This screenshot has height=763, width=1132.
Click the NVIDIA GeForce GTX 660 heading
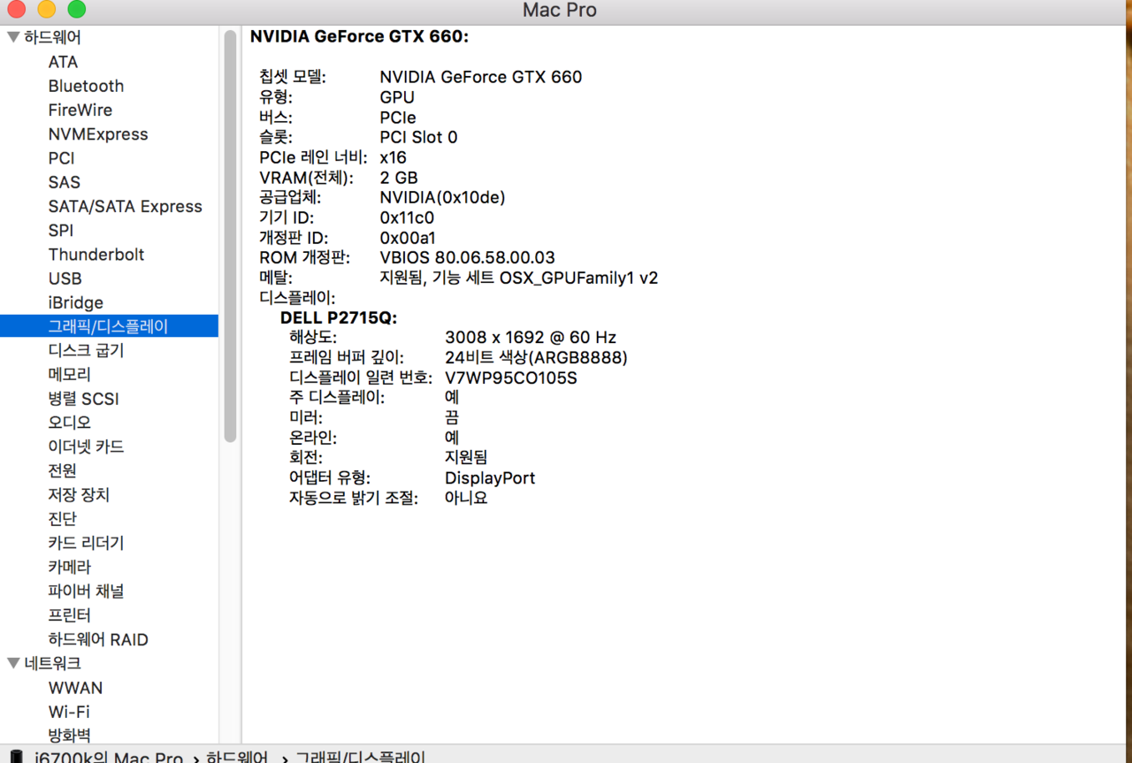(x=359, y=36)
